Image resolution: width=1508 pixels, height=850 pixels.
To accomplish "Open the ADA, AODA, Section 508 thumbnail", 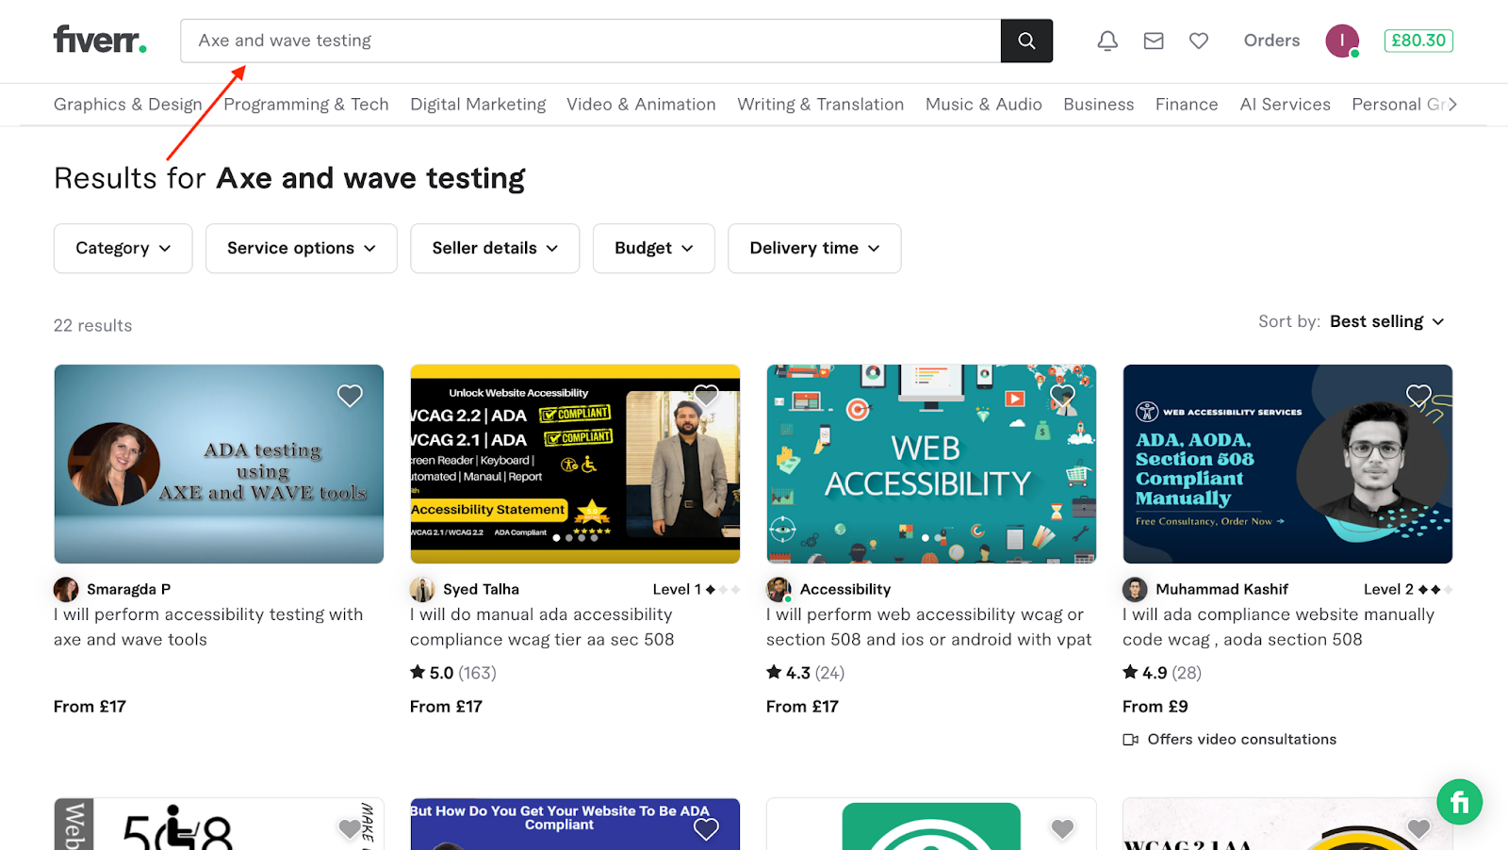I will (x=1287, y=464).
